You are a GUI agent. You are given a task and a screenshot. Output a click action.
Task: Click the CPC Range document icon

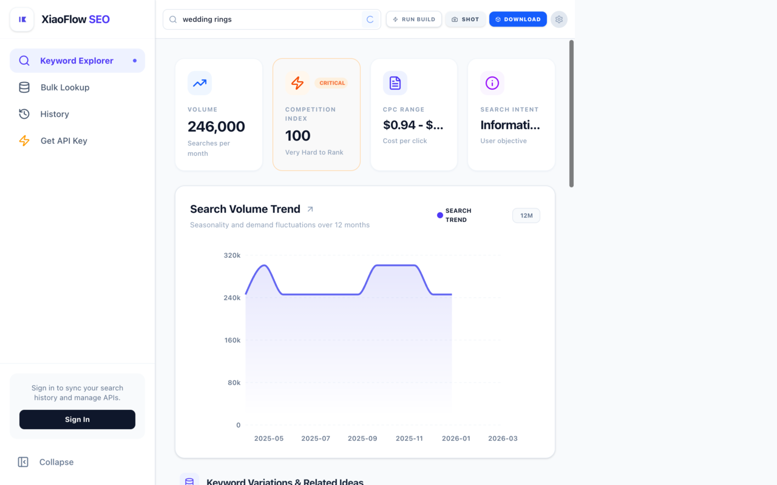tap(395, 83)
